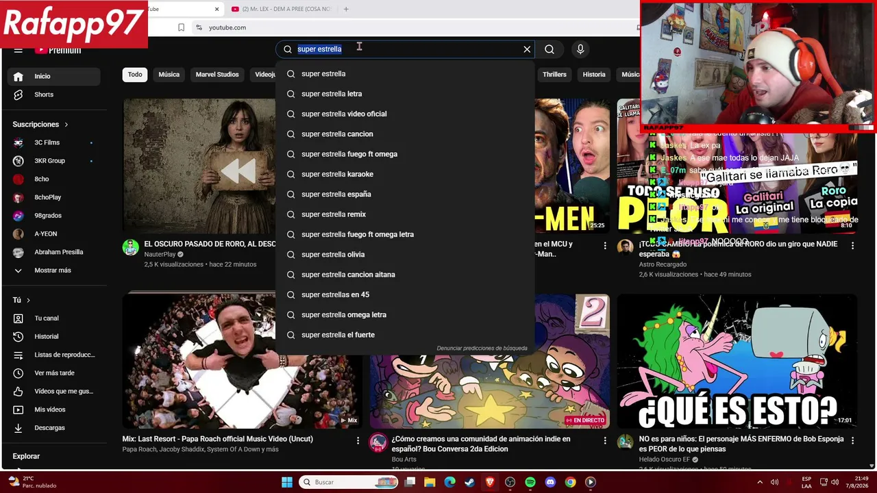Click the Windows taskbar Buscar box
Viewport: 877px width, 493px height.
tap(348, 482)
